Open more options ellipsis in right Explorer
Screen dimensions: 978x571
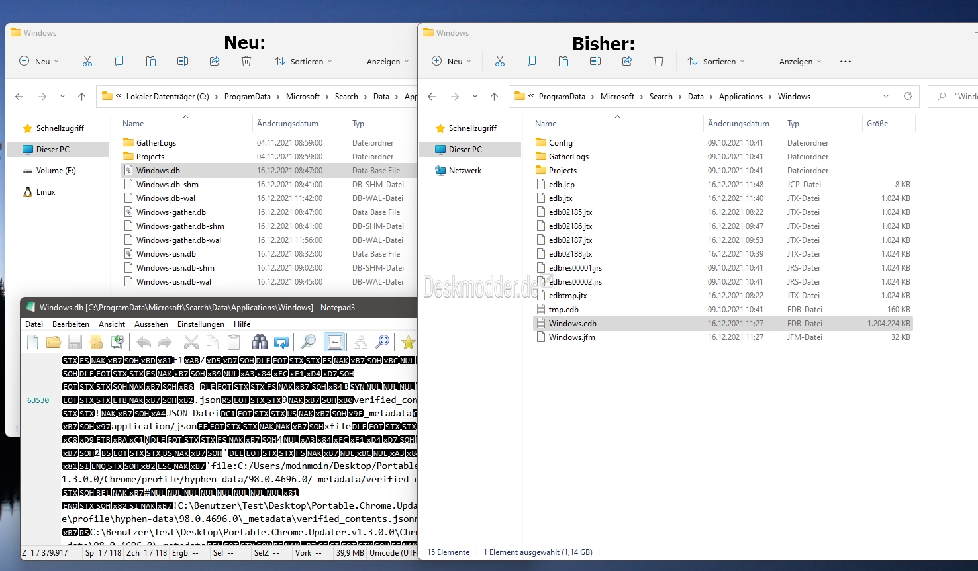click(x=846, y=61)
